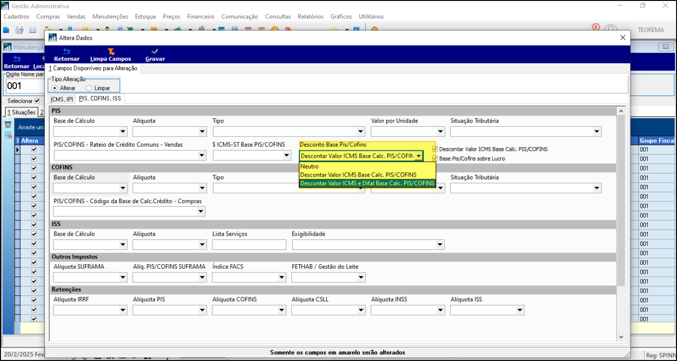677x361 pixels.
Task: Click the trash bin icon beside the grid
Action: 8,125
